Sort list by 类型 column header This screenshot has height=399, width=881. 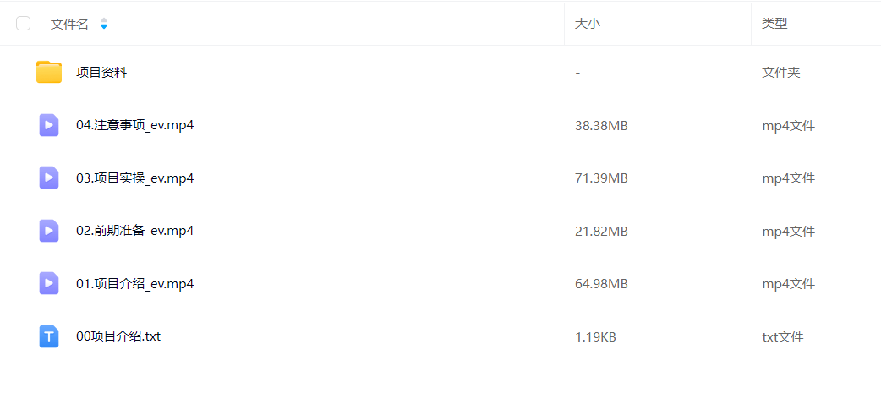coord(774,24)
